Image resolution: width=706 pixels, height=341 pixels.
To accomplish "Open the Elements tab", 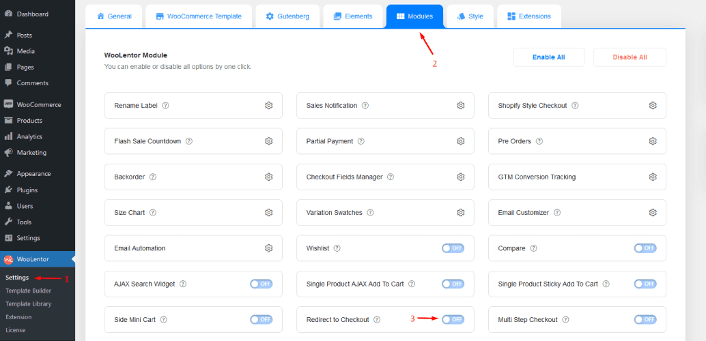I will 353,16.
